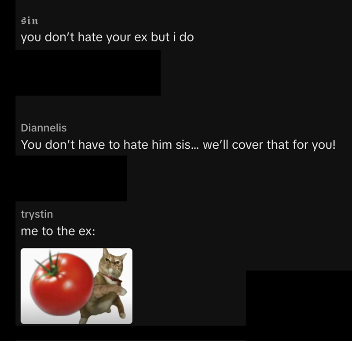Viewport: 352px width, 341px height.
Task: Click the "me to the ex:" comment text
Action: (58, 231)
